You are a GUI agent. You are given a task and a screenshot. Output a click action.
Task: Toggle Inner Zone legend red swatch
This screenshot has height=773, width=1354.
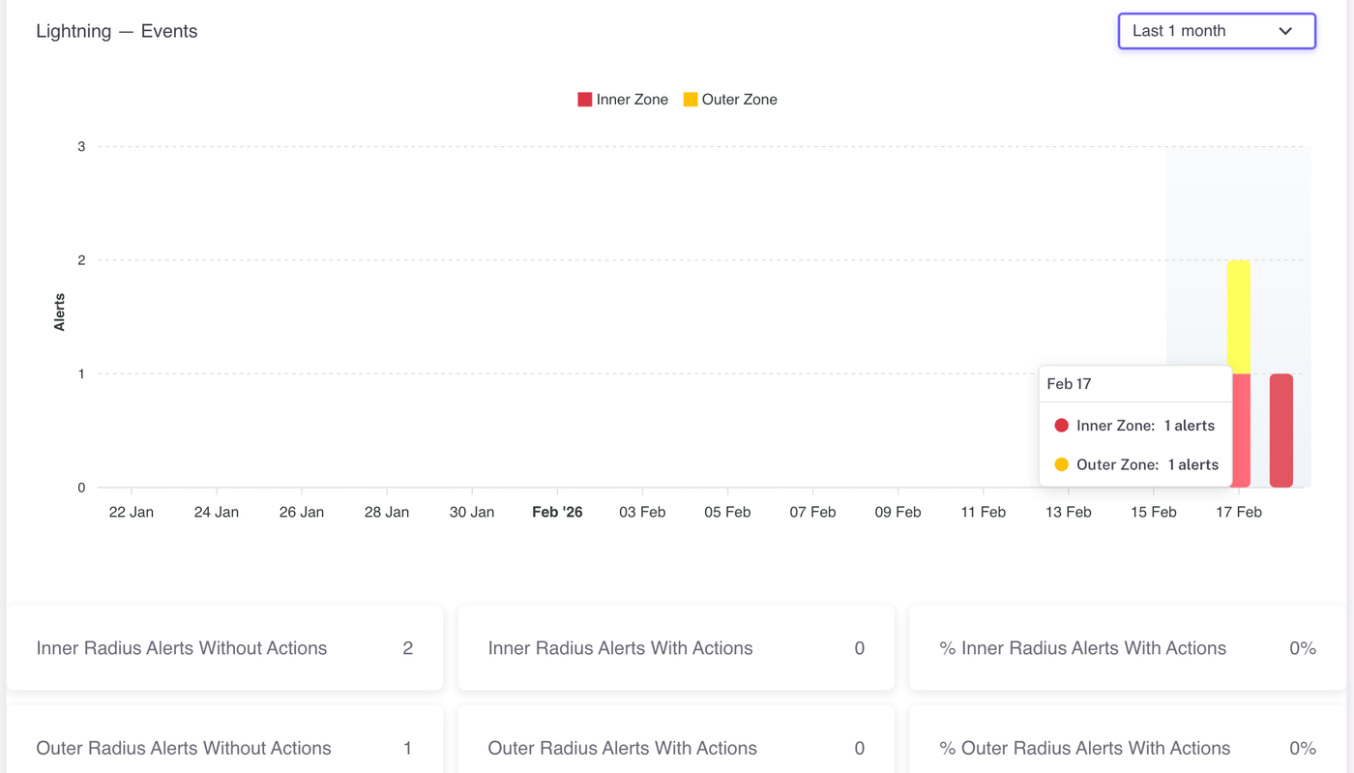584,100
